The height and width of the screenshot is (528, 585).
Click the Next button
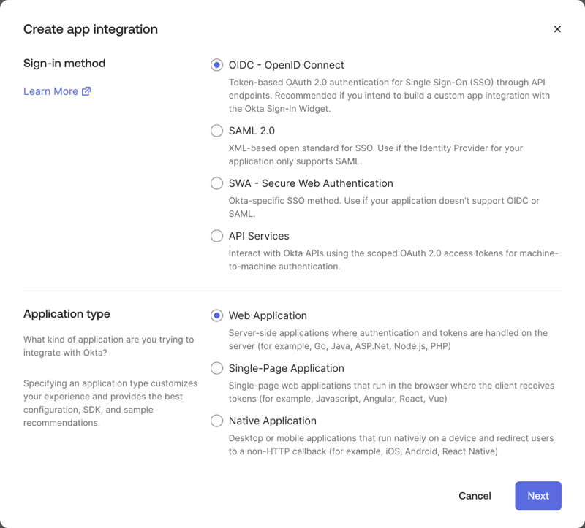(x=538, y=496)
